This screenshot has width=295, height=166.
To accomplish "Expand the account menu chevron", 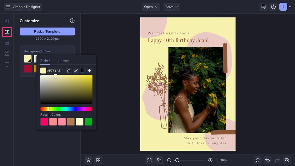I will point(290,7).
